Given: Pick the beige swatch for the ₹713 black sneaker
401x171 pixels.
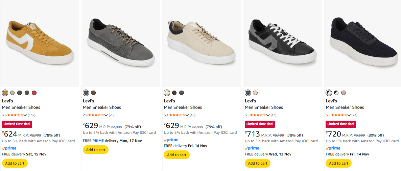Looking at the screenshot, I should [x=255, y=93].
